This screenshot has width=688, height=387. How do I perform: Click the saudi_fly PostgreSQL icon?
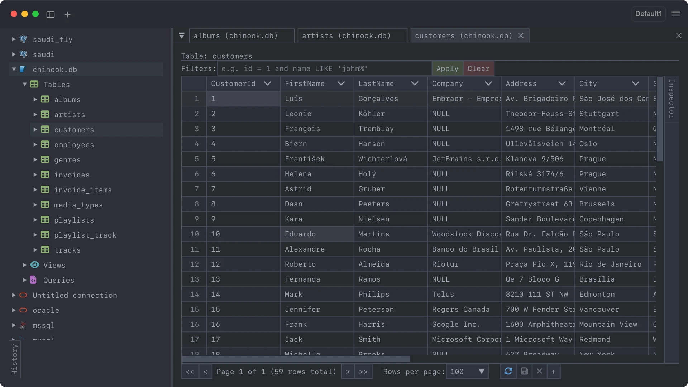click(x=23, y=39)
